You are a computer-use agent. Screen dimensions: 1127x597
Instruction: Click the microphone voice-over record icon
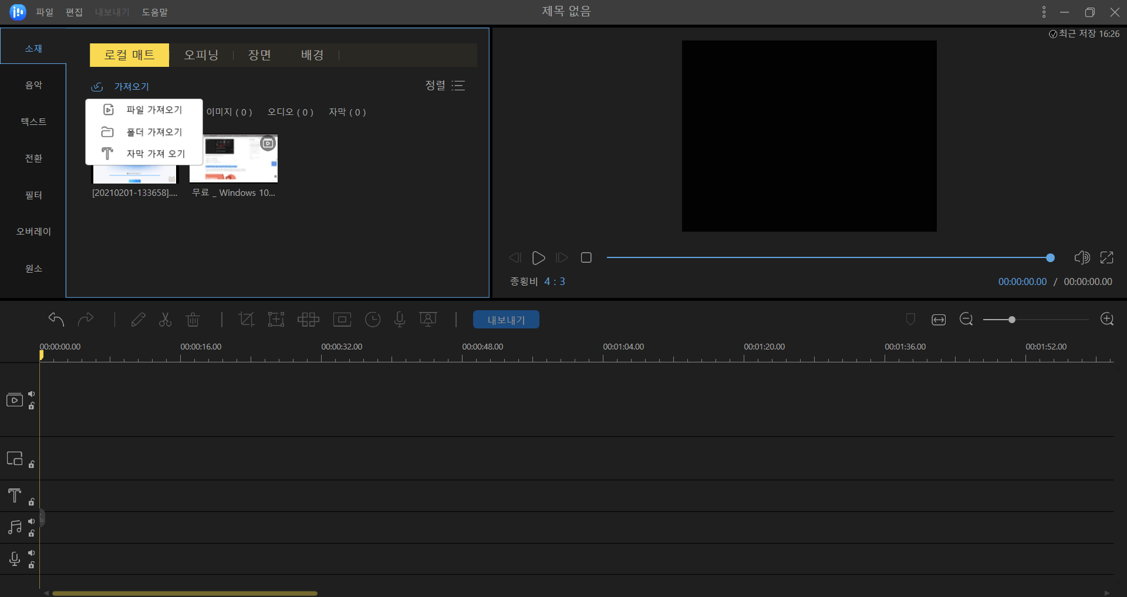[400, 320]
